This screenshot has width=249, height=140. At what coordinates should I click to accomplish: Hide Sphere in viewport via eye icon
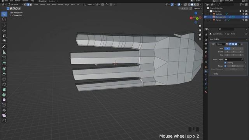click(243, 20)
